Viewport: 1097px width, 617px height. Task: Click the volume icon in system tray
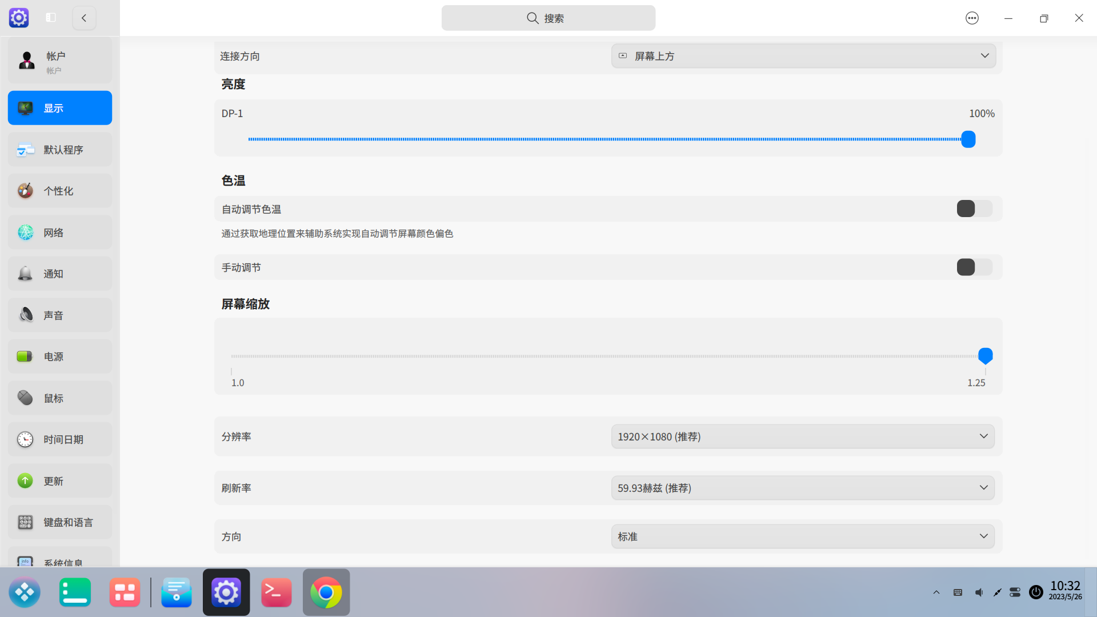click(x=979, y=592)
